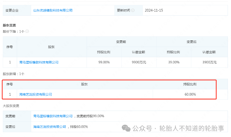The image size is (231, 137).
Task: Click the 持股比例 header under 变更后
Action: (x=174, y=52)
